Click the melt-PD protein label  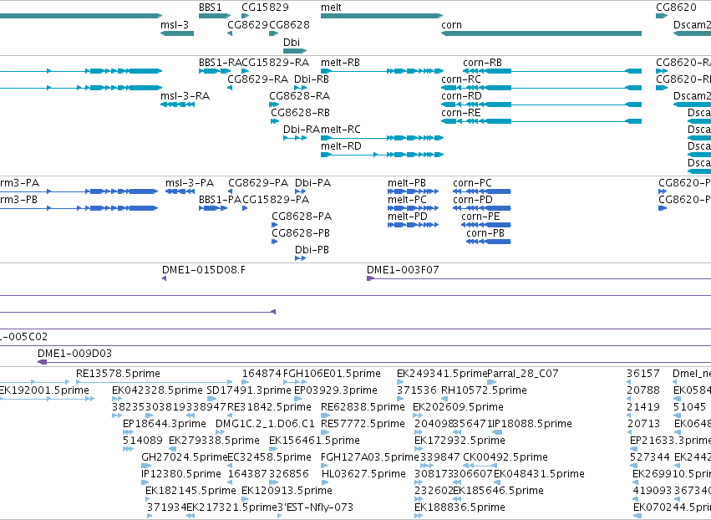click(x=407, y=217)
